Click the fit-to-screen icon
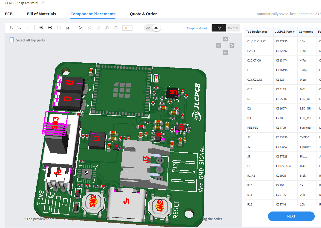The image size is (321, 228). click(x=68, y=28)
